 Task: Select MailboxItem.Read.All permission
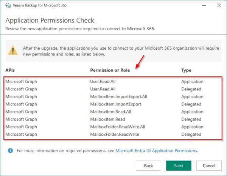tap(110, 112)
